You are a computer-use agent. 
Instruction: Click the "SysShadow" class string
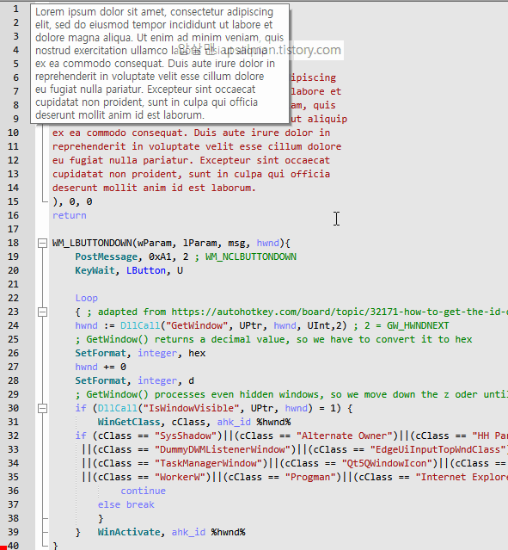[186, 436]
